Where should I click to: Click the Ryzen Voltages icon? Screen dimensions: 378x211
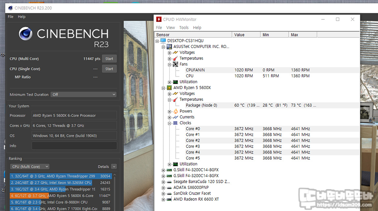[175, 94]
